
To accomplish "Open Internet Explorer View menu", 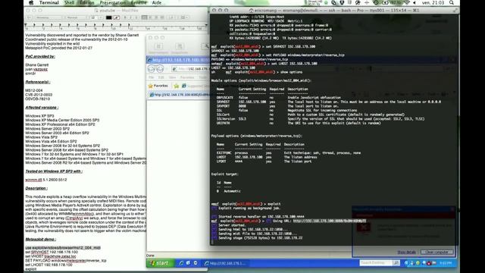I will (x=172, y=77).
